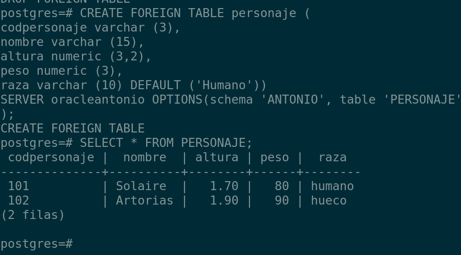Click the altura value 1.90
Viewport: 461px width, 255px height.
(x=224, y=200)
